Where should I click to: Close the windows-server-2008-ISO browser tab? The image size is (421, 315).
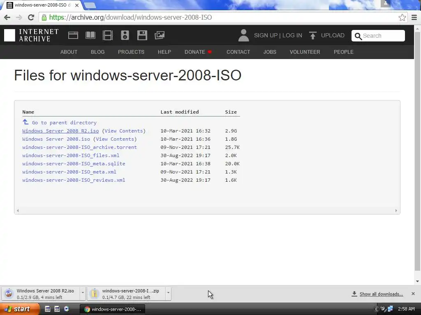coord(77,5)
